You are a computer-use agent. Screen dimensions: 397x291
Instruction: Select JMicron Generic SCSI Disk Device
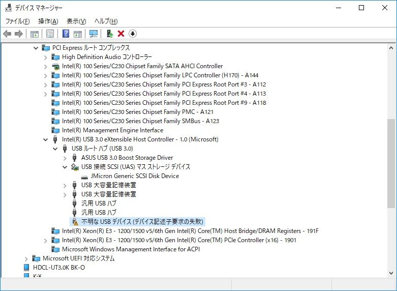[135, 176]
